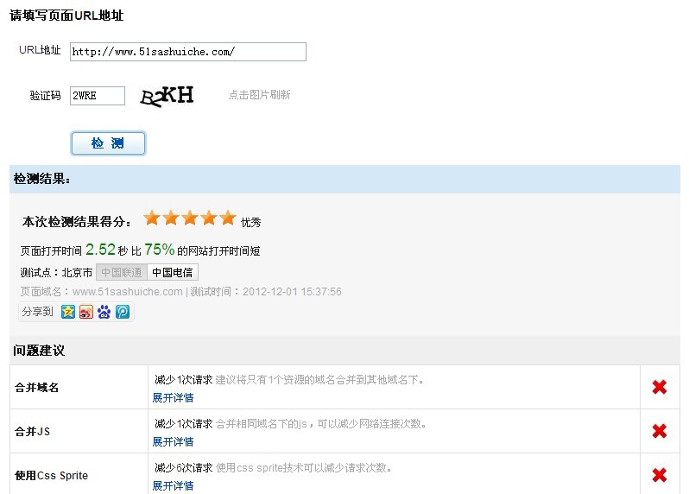Expand details for 使用Css Sprite suggestion
The height and width of the screenshot is (494, 689).
pos(173,486)
